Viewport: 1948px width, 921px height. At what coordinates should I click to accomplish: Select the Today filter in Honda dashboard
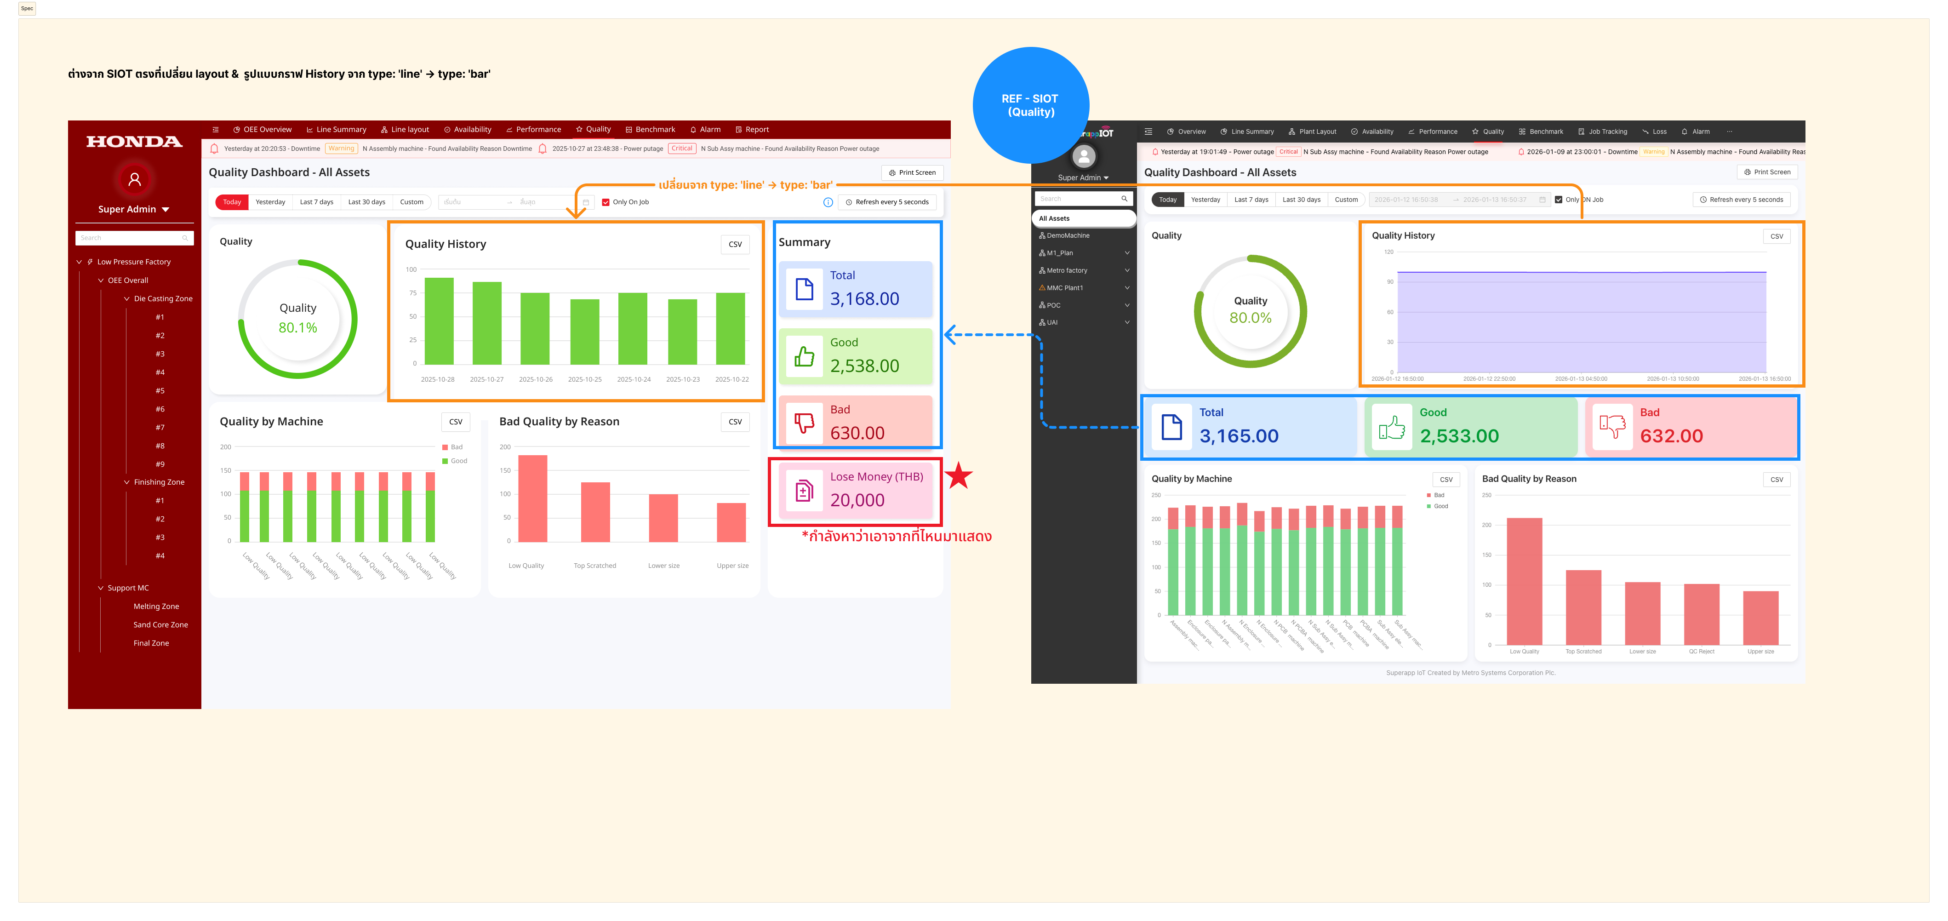pos(232,202)
